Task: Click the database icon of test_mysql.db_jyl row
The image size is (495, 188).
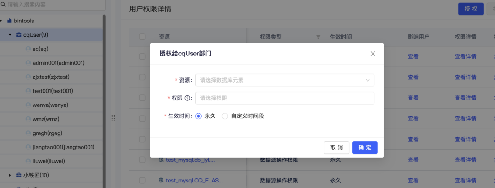Action: pos(161,160)
